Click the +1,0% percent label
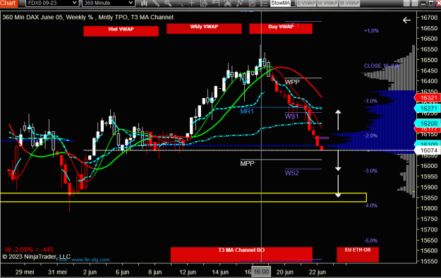 [371, 30]
